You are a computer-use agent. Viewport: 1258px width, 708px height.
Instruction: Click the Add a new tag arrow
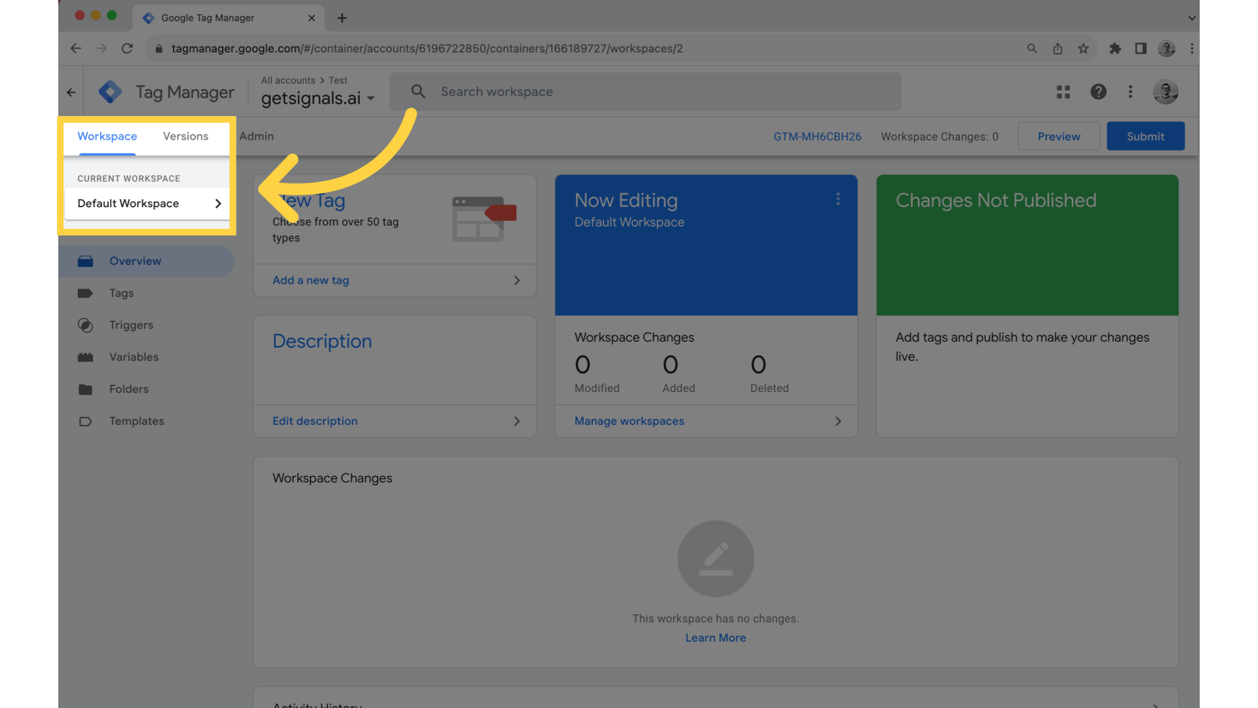point(517,281)
